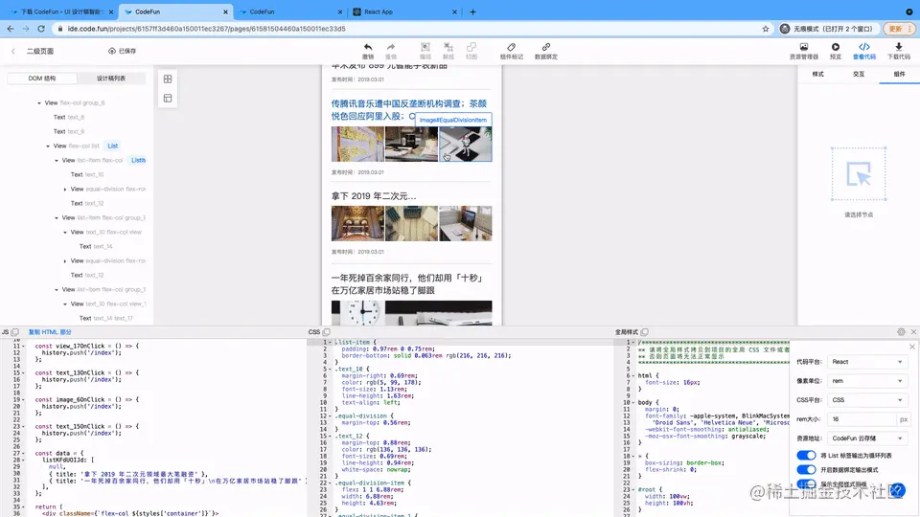Click the ungroup toolbar icon
Image resolution: width=920 pixels, height=517 pixels.
(448, 48)
